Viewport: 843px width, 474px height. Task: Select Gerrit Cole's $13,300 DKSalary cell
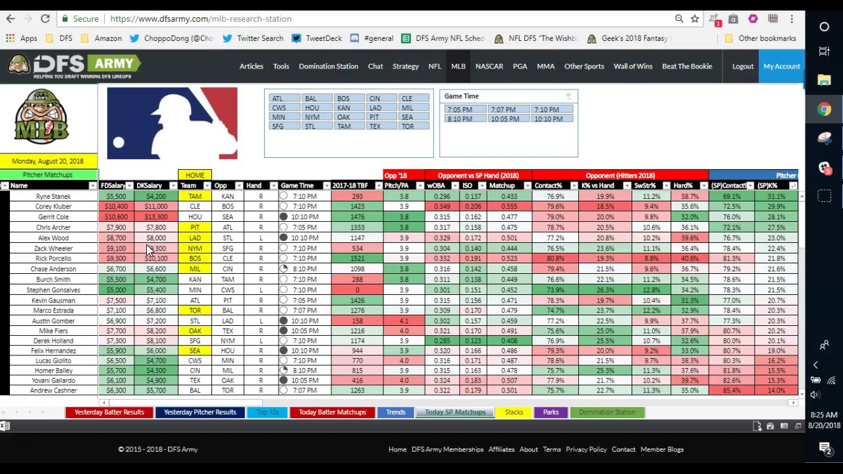(156, 217)
